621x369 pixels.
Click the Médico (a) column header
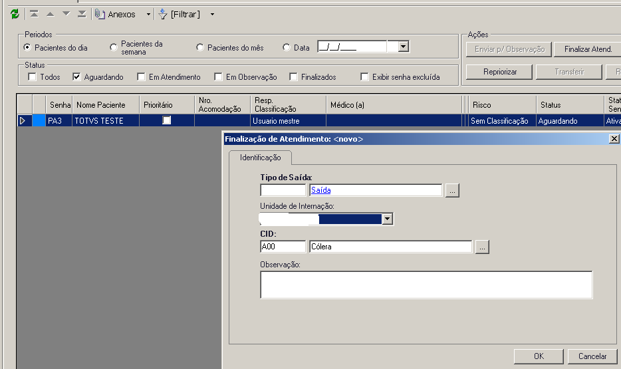pyautogui.click(x=394, y=105)
